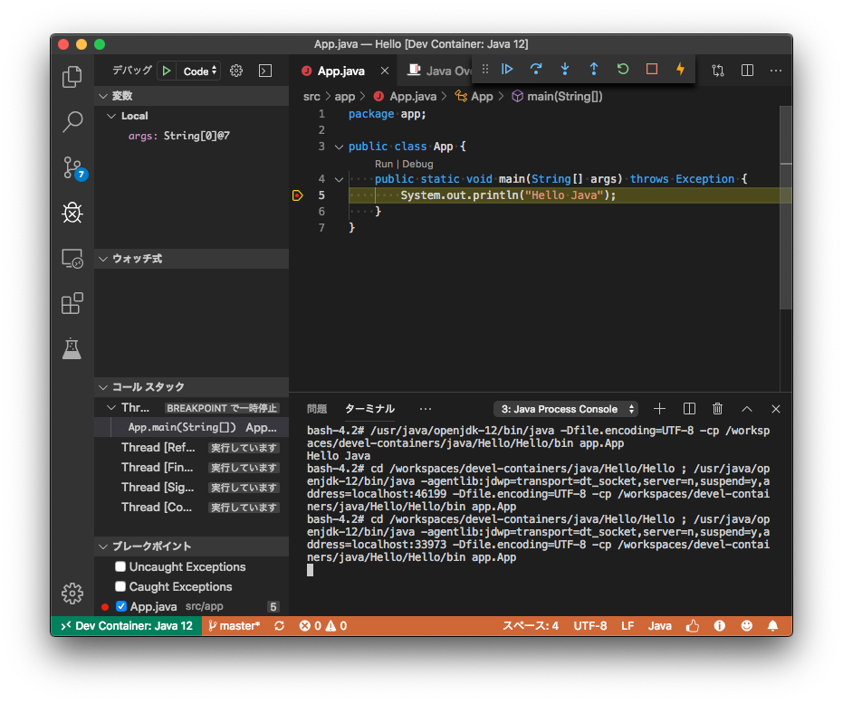The width and height of the screenshot is (843, 703).
Task: Click Dev Container: Java 12 remote indicator
Action: coord(127,626)
